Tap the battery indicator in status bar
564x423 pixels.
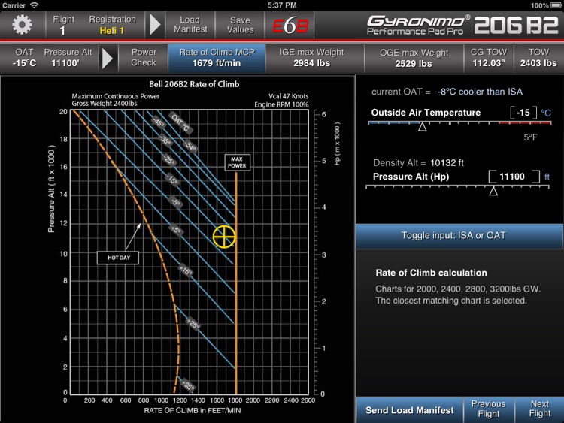(x=554, y=5)
